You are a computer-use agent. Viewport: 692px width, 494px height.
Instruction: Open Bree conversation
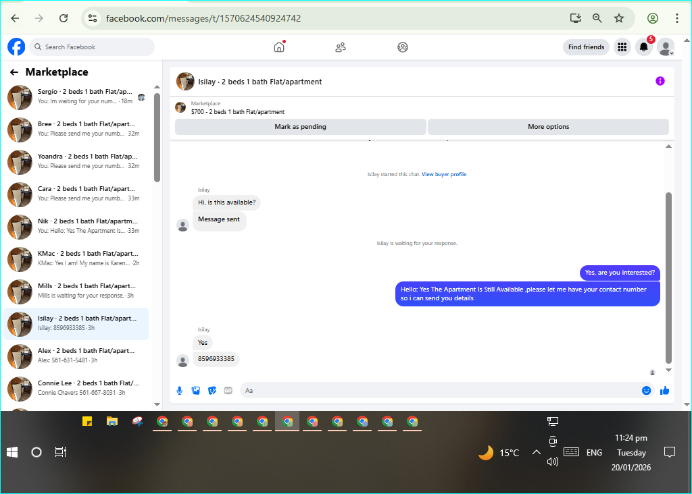tap(76, 130)
